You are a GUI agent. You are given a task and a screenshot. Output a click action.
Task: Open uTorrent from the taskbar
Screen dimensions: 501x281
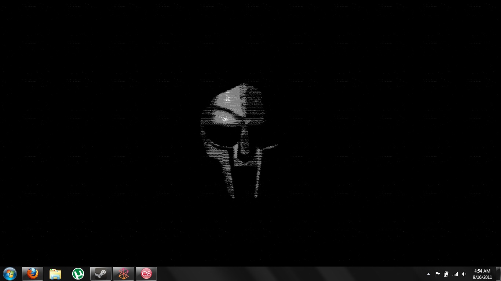(78, 274)
